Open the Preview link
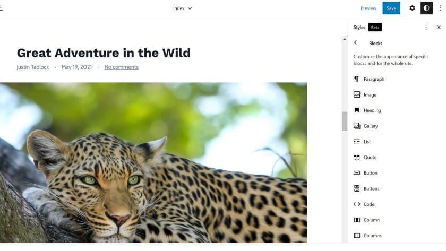The width and height of the screenshot is (446, 251). [x=368, y=8]
